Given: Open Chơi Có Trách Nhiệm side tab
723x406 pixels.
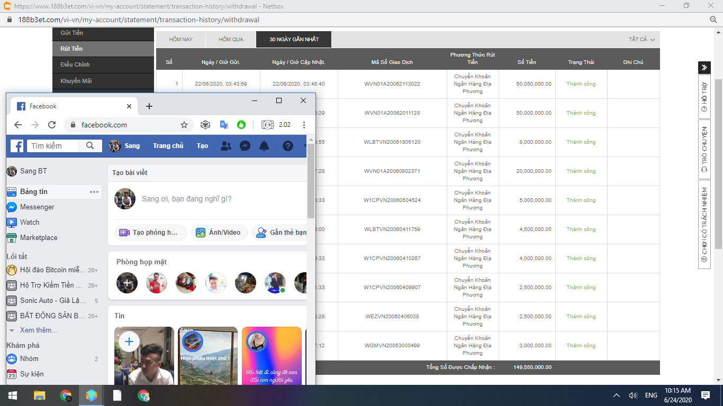Looking at the screenshot, I should 704,225.
